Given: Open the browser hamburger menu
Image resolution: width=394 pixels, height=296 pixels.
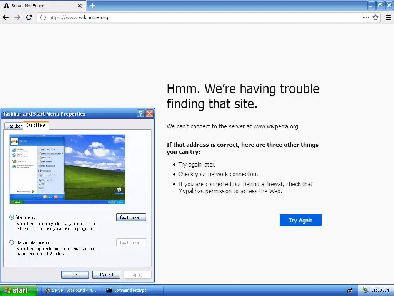Looking at the screenshot, I should coord(388,17).
